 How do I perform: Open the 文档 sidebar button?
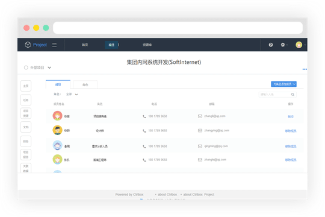click(26, 127)
